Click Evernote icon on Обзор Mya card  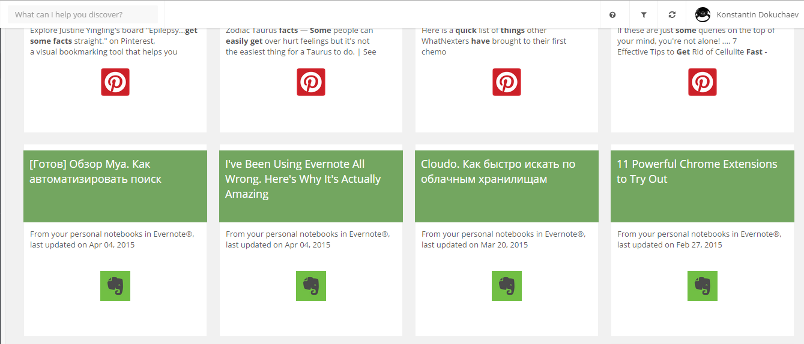click(x=115, y=286)
